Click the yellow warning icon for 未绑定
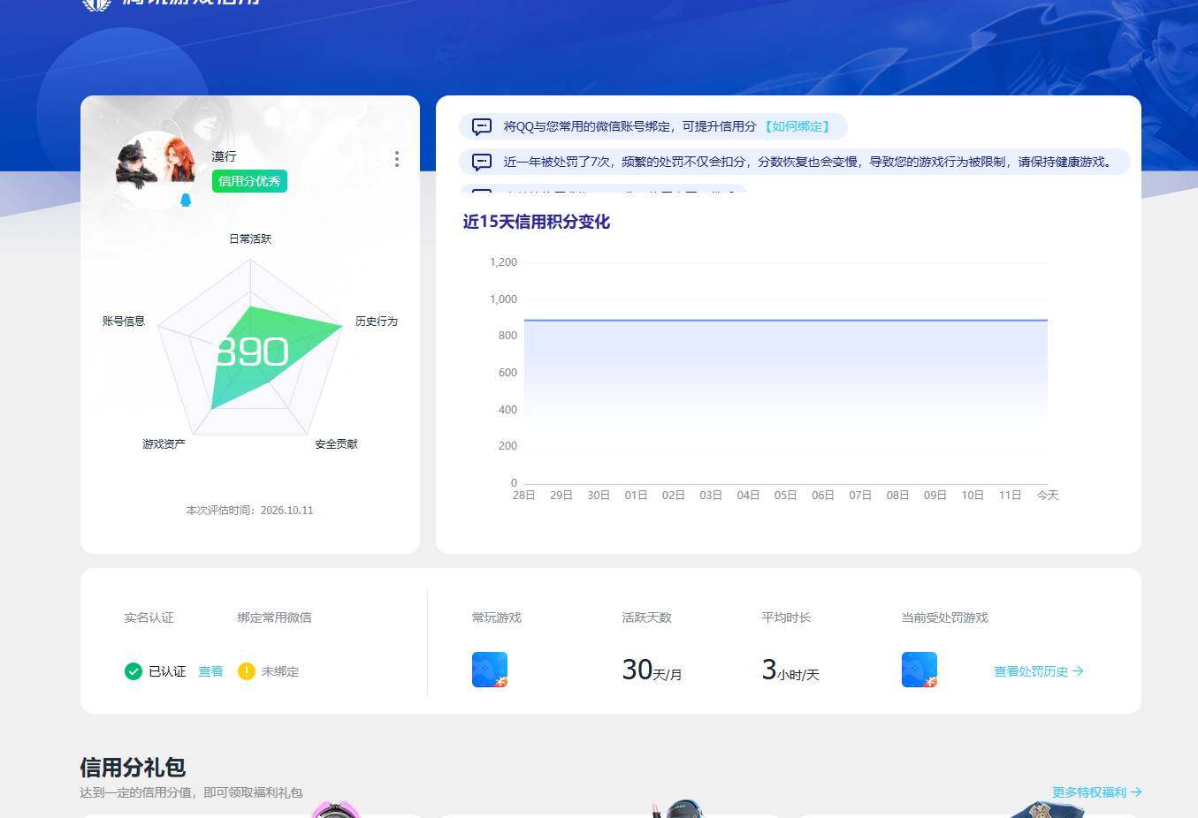1198x818 pixels. [x=247, y=671]
